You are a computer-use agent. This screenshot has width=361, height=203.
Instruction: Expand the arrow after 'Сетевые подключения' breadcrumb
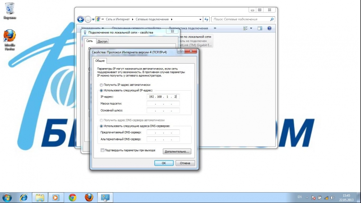point(171,19)
